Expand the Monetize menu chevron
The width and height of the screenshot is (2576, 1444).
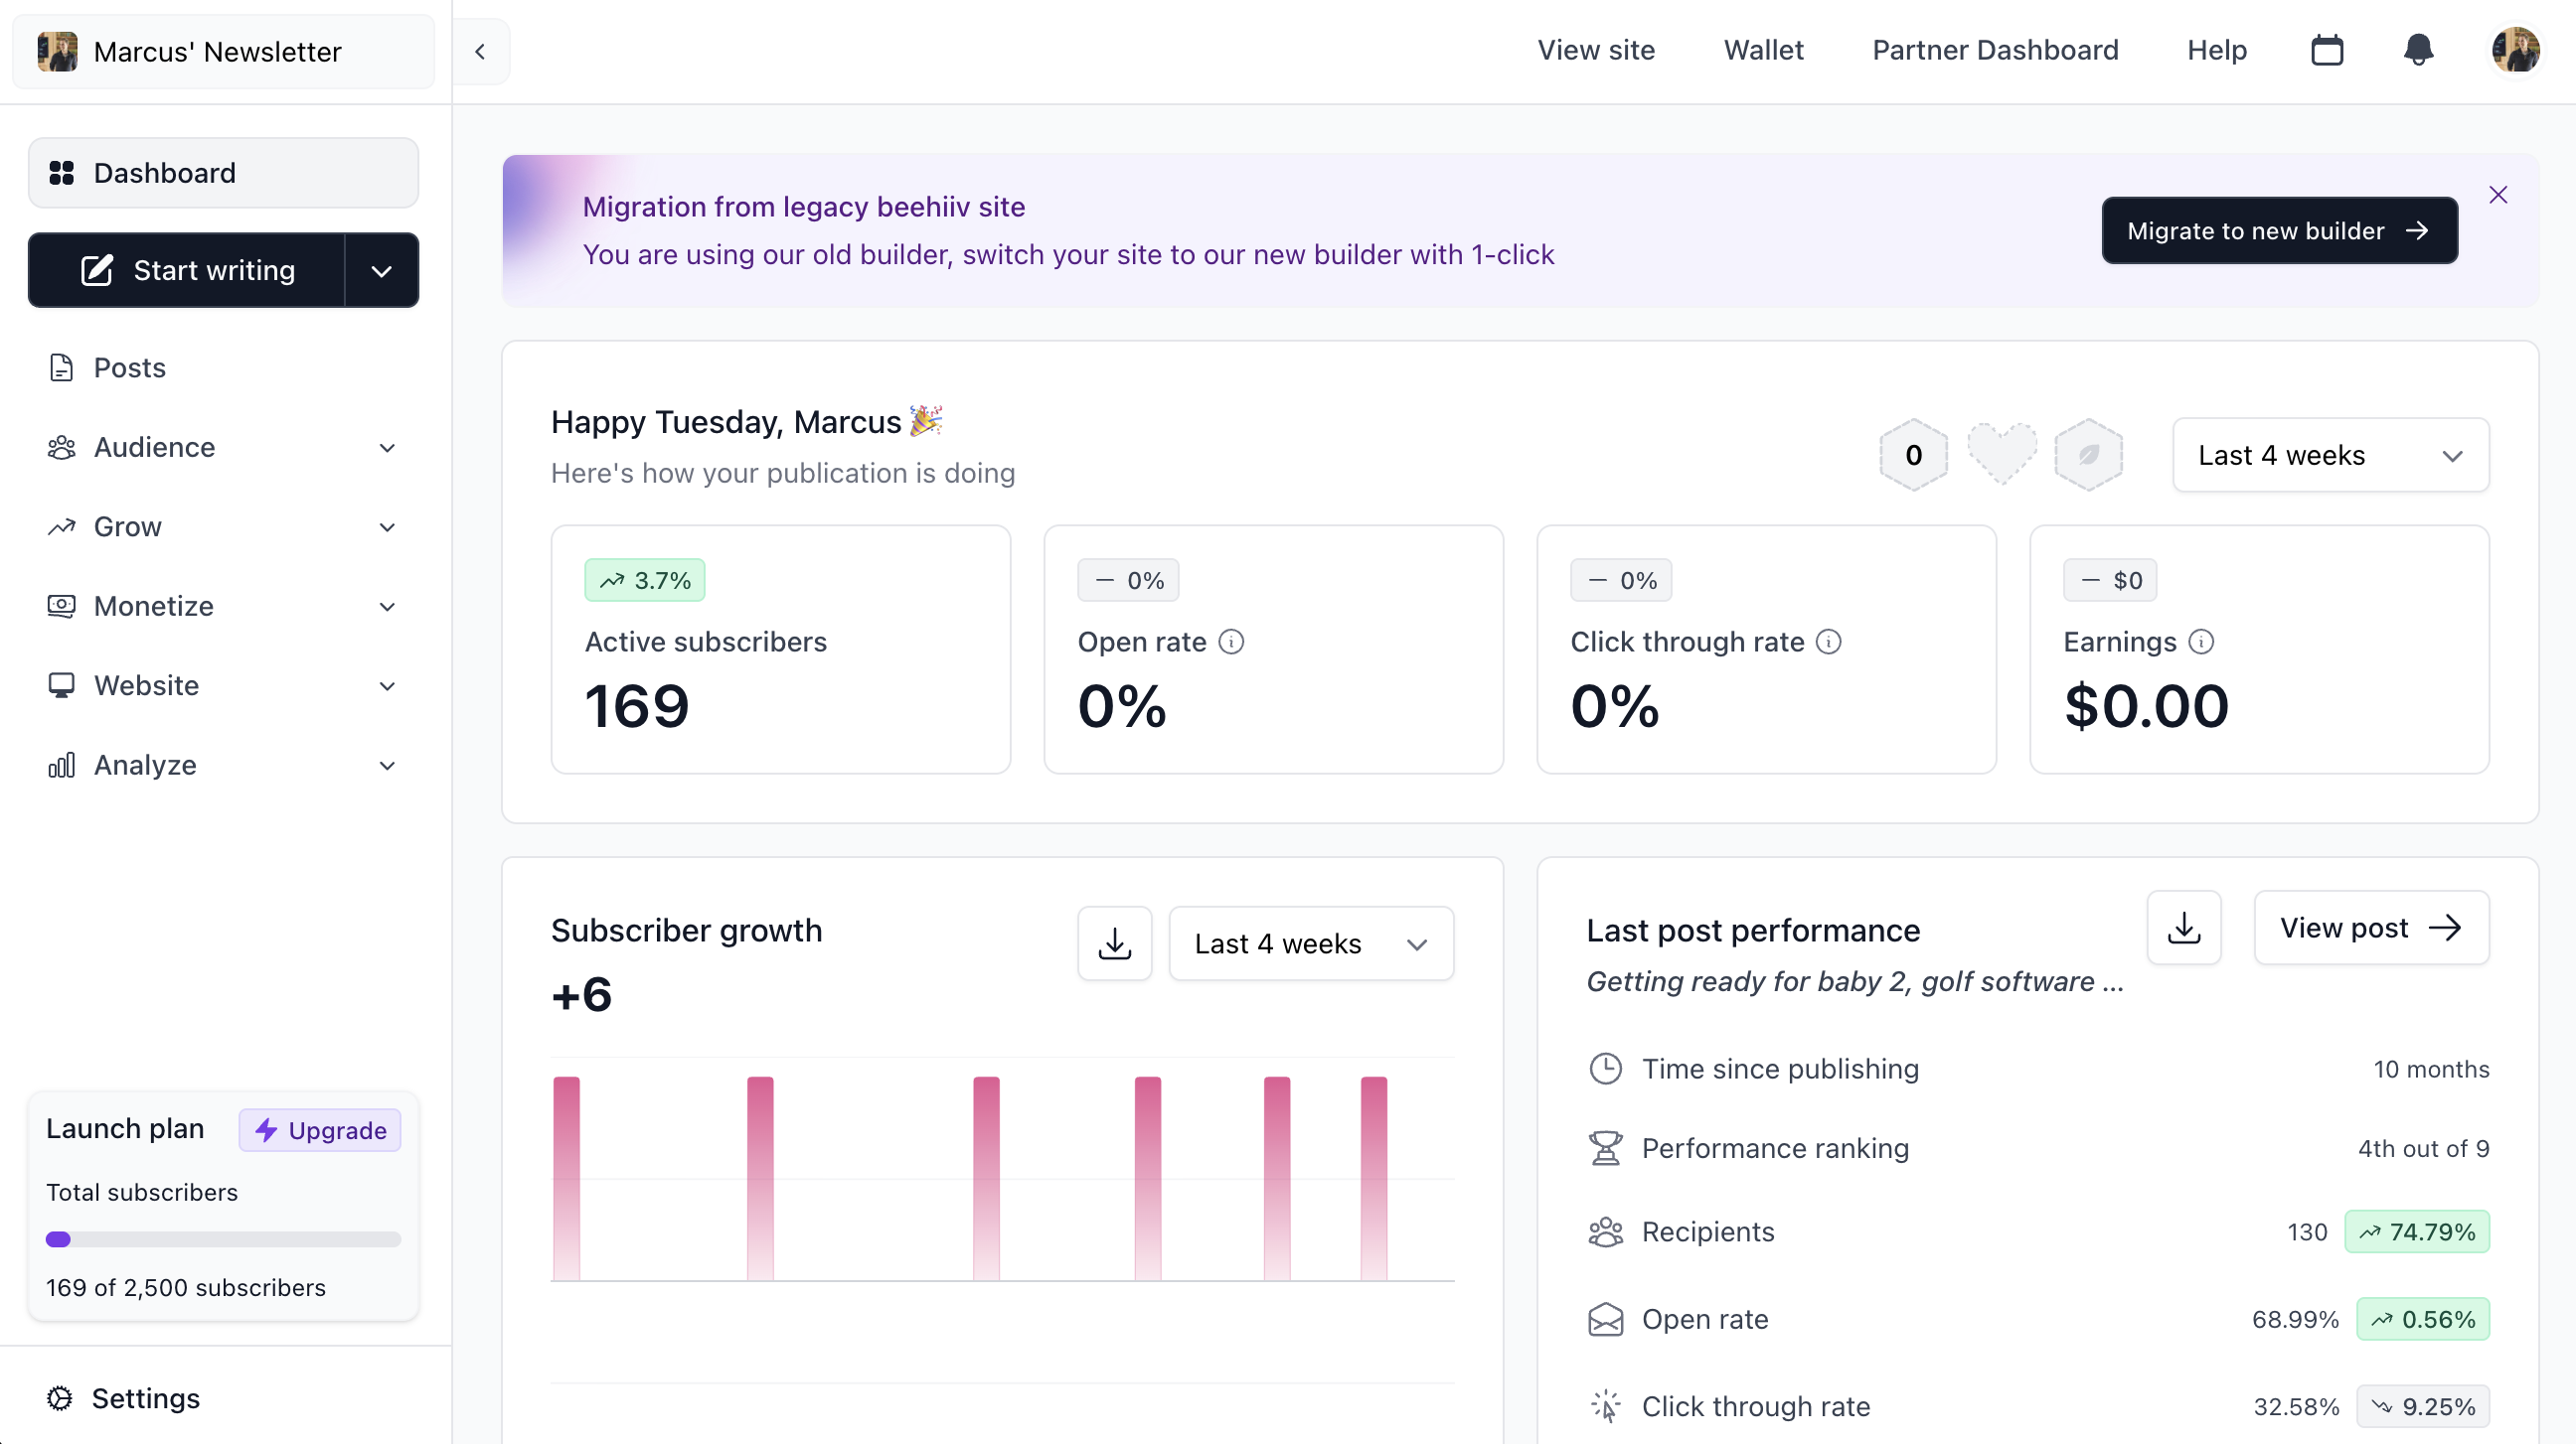[387, 607]
